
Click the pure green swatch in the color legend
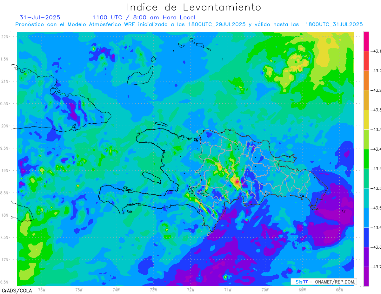[x=366, y=159]
